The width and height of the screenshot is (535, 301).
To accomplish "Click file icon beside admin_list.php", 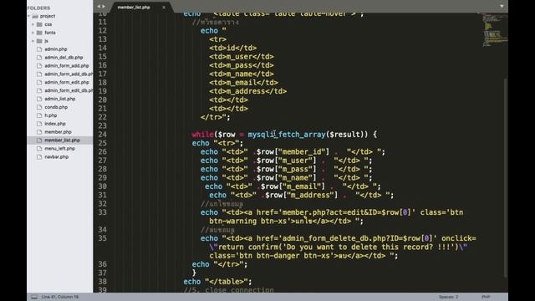I will 39,99.
